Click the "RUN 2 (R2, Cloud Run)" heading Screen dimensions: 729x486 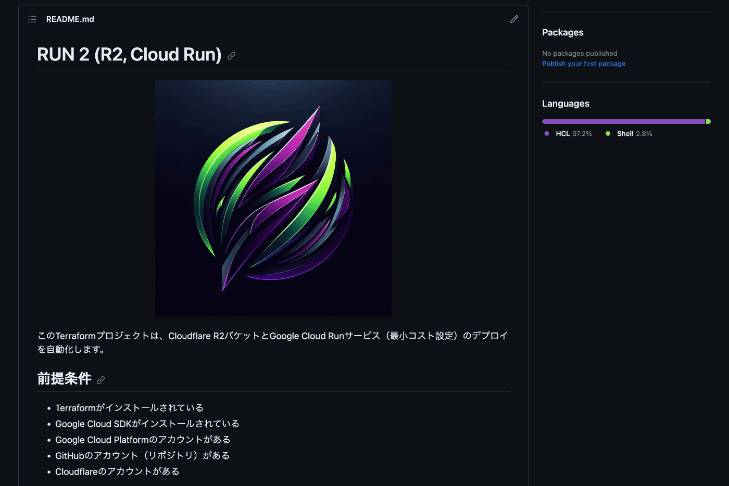(x=128, y=55)
